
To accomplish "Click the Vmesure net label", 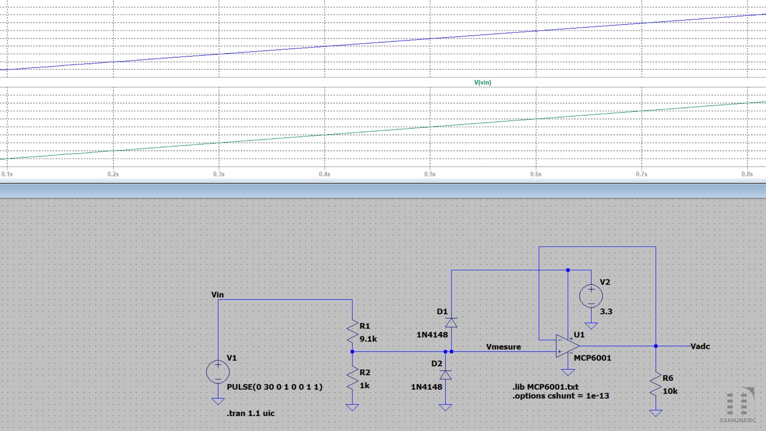I will tap(503, 347).
